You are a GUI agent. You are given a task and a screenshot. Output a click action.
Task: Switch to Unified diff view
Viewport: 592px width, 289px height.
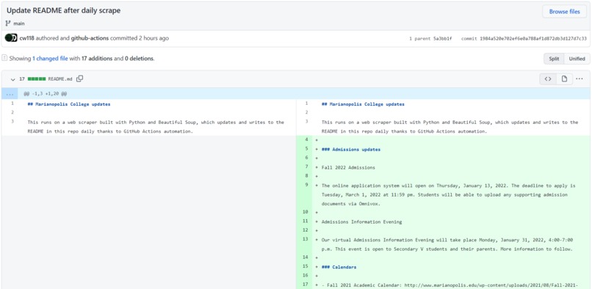[x=577, y=59]
